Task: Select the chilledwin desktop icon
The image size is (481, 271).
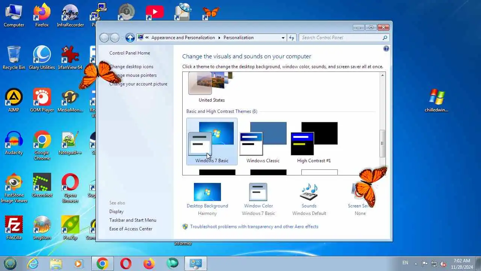Action: click(437, 101)
